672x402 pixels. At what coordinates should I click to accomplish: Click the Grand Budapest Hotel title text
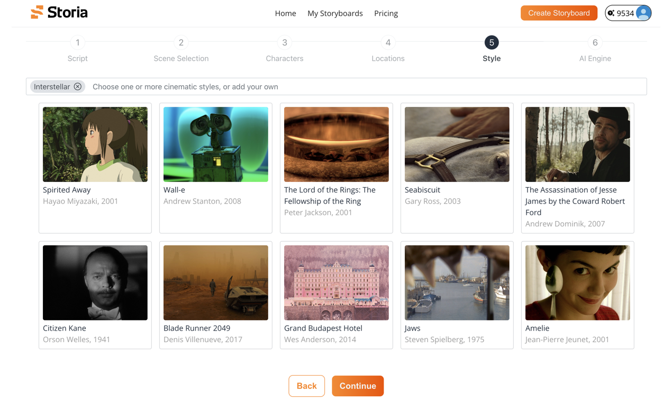(x=323, y=328)
